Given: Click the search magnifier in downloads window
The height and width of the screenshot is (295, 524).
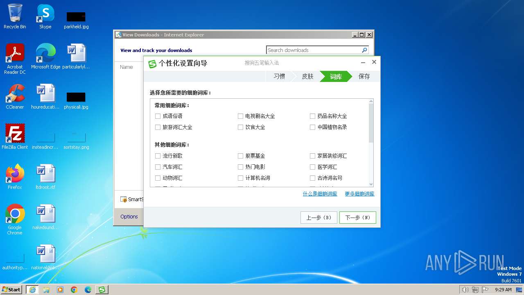Looking at the screenshot, I should click(364, 50).
